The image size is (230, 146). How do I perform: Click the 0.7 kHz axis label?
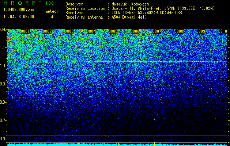[x=3, y=120]
